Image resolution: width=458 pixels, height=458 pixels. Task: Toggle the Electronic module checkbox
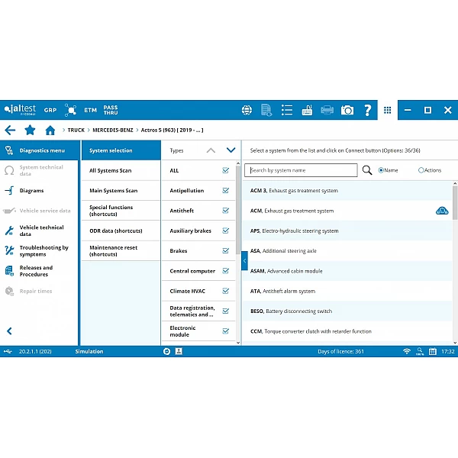click(225, 331)
